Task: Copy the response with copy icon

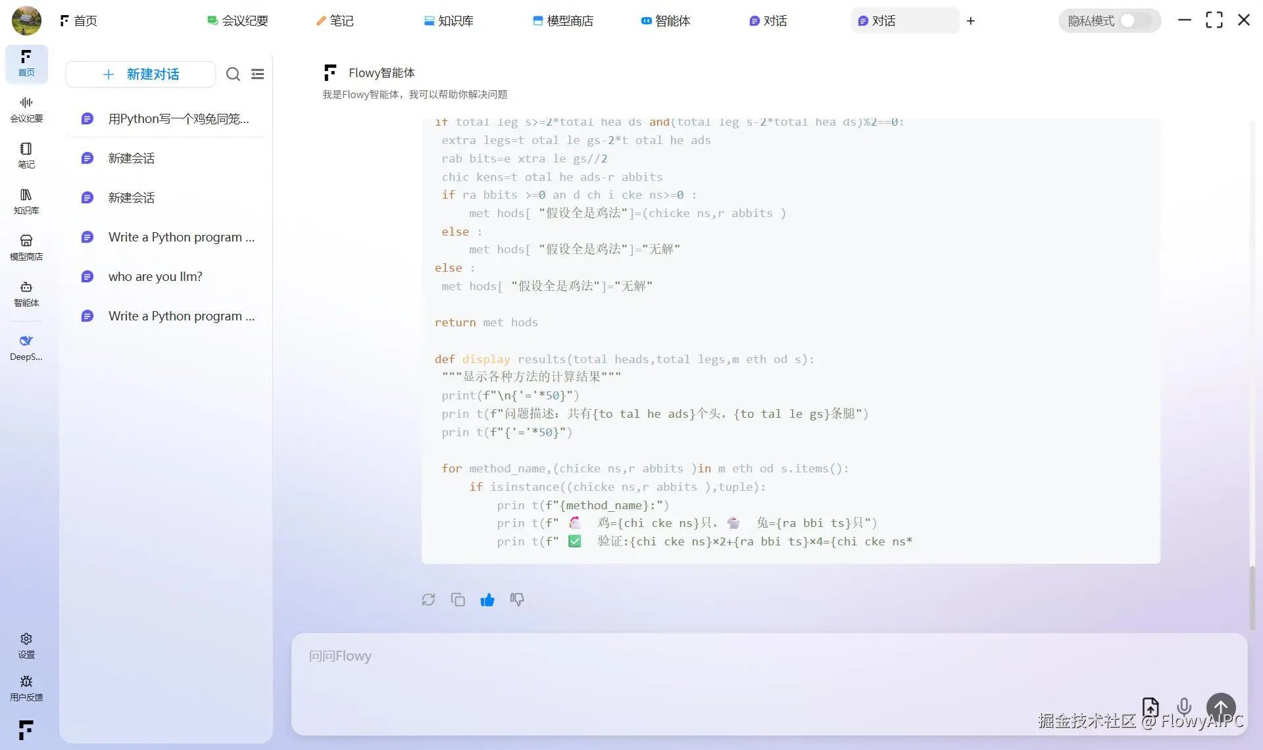Action: [x=458, y=599]
